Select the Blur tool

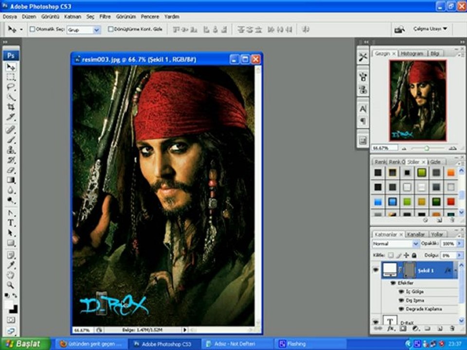point(11,190)
